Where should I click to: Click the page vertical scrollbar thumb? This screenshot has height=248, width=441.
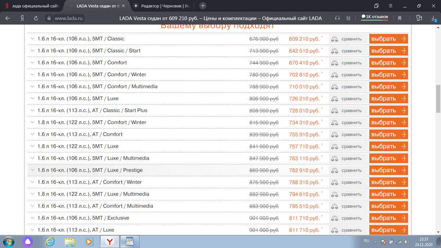click(x=438, y=98)
